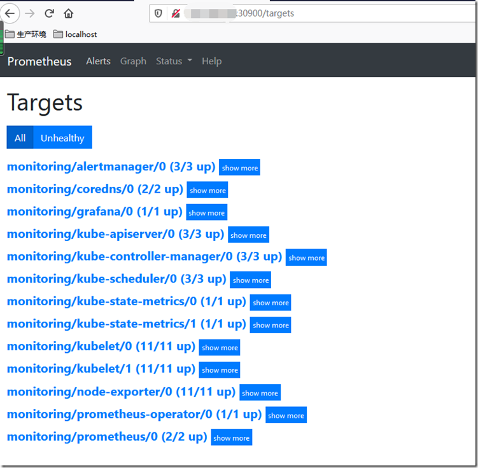Go to the browser home page icon

(69, 13)
